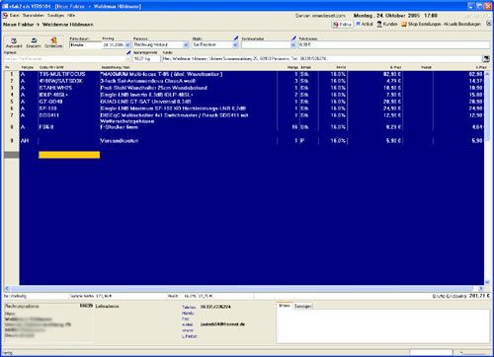Click the invoice table's vertical scrollbar up arrow
The image size is (494, 357).
pos(487,74)
